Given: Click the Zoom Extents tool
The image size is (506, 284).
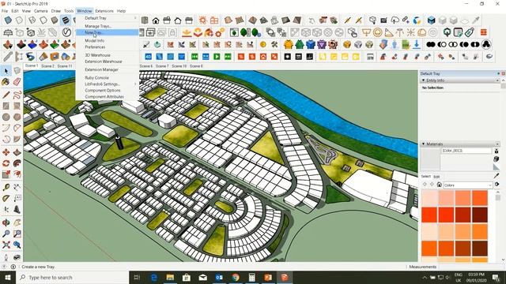Looking at the screenshot, I should tap(6, 245).
